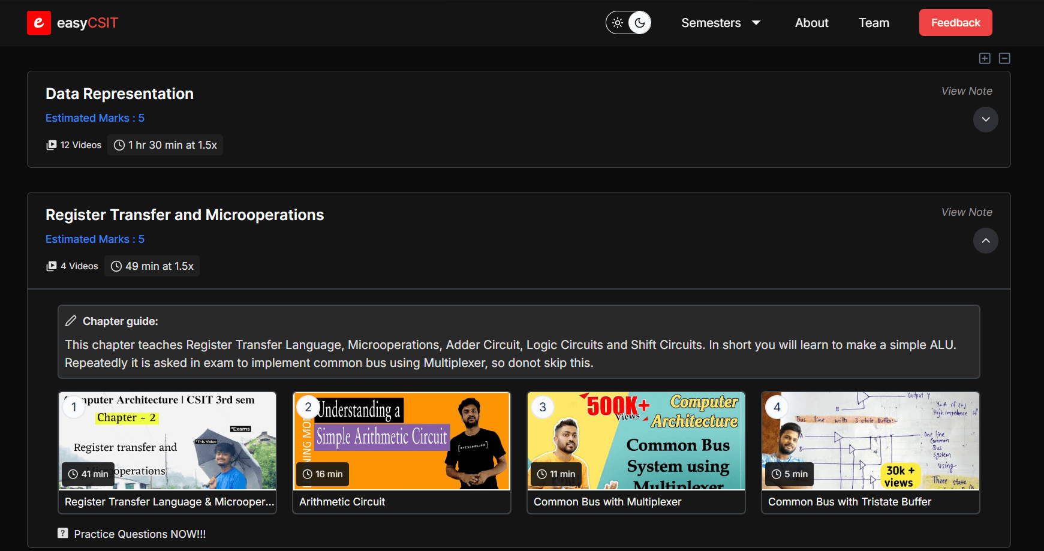Screen dimensions: 1044x551
Task: Open Common Bus with Tristate Buffer video
Action: [x=870, y=441]
